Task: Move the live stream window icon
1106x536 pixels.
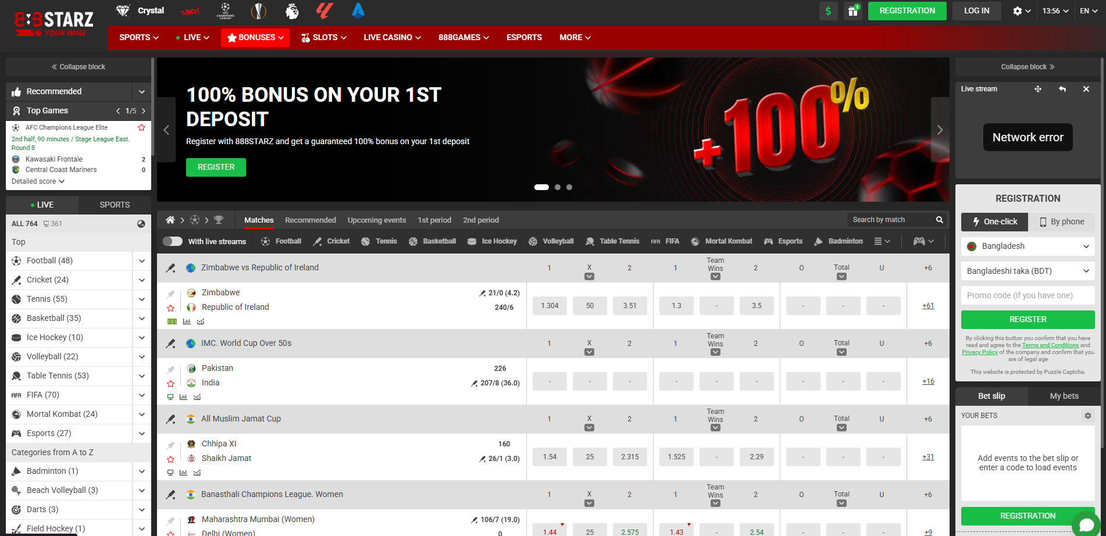Action: point(1038,89)
